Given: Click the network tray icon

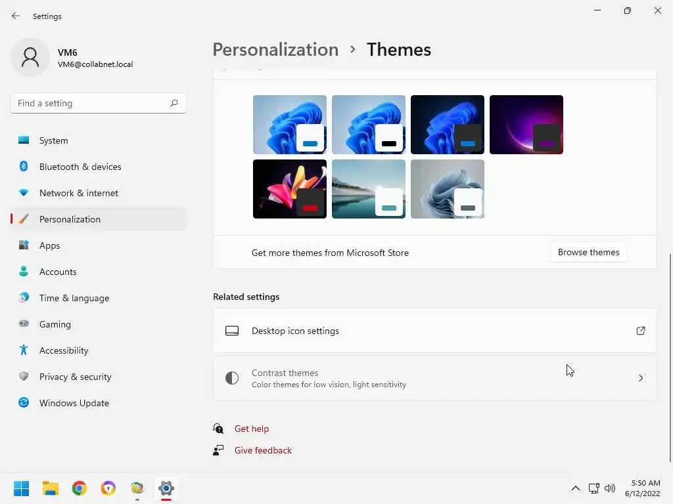Looking at the screenshot, I should coord(593,488).
